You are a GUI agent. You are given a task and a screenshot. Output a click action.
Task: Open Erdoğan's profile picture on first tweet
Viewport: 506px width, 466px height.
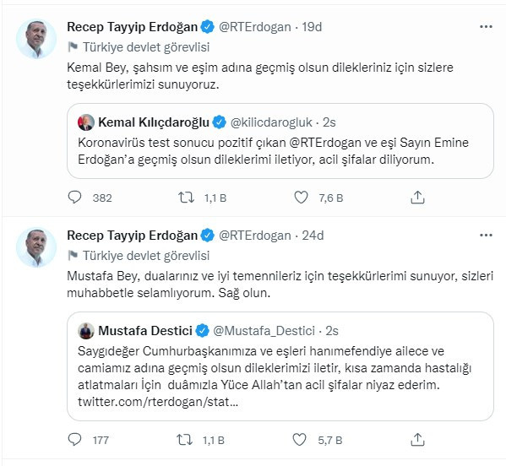click(36, 38)
